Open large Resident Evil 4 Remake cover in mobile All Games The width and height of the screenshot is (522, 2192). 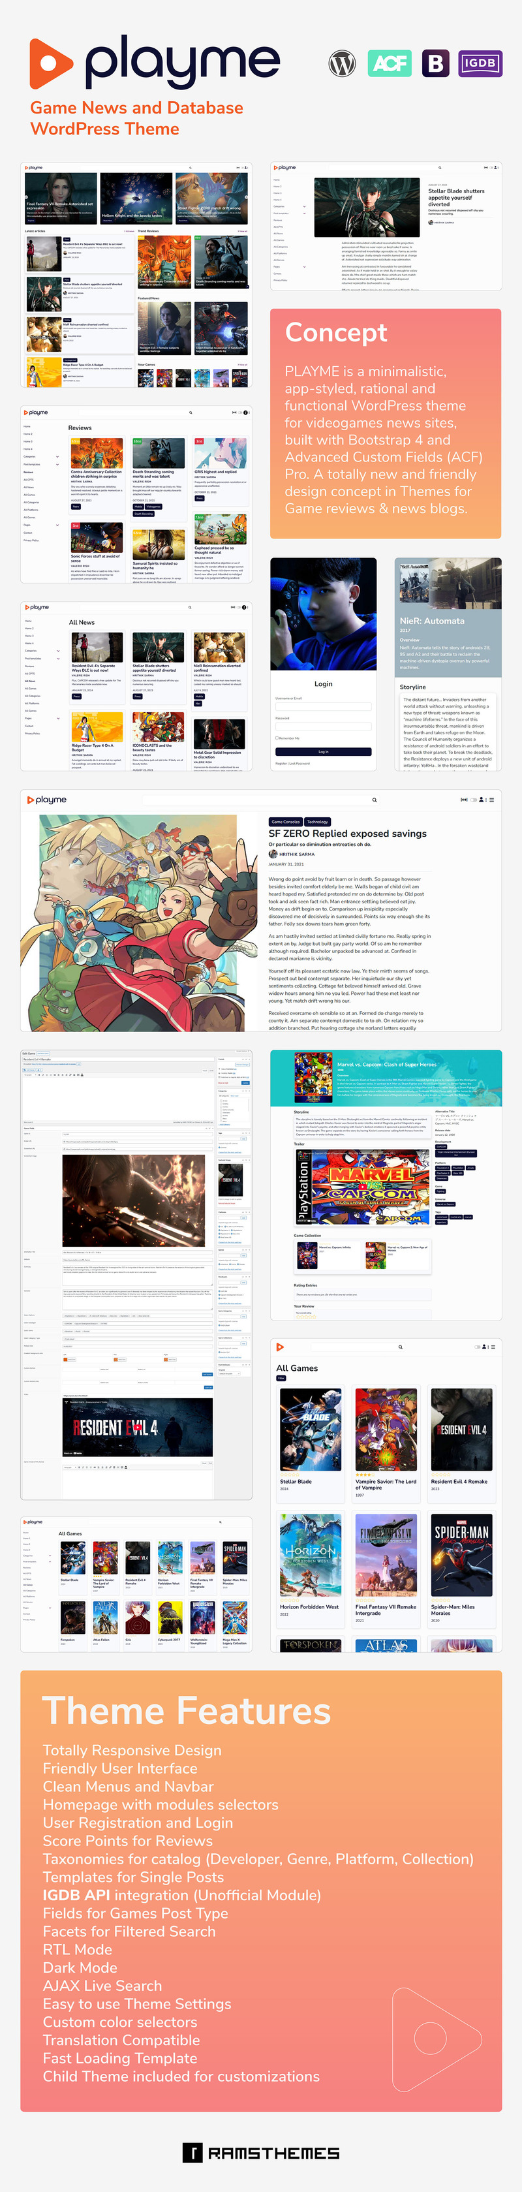point(461,1430)
